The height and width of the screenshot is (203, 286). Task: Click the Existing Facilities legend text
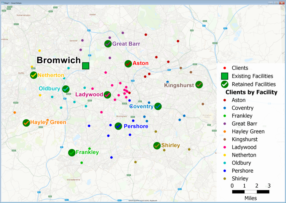coord(252,76)
